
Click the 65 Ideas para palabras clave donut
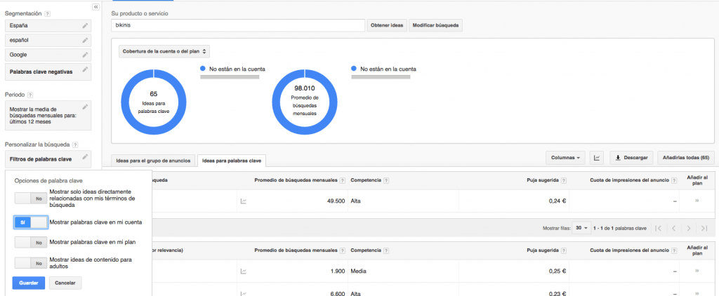[154, 102]
